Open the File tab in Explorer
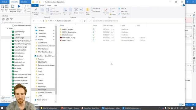 [35, 5]
